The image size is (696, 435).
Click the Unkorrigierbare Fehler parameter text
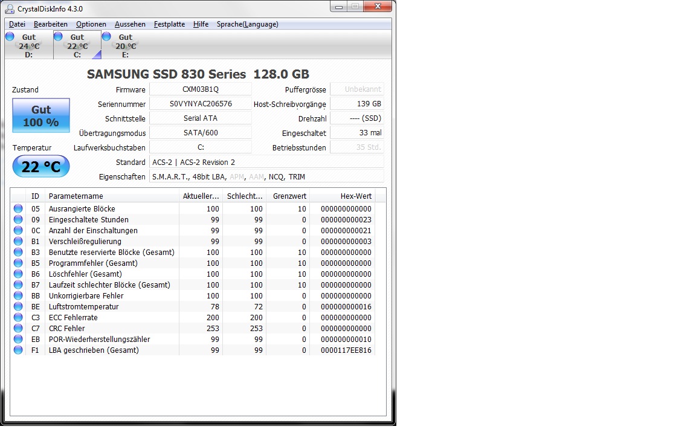pos(86,295)
